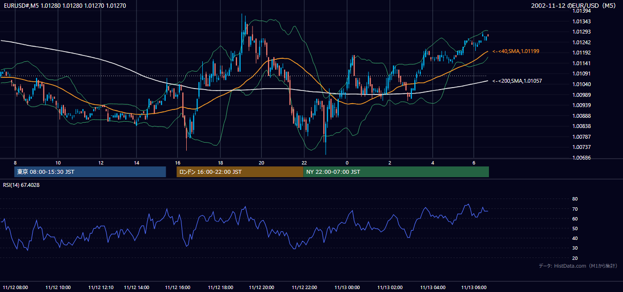
Task: Click price axis label 1.00686
Action: (582, 158)
